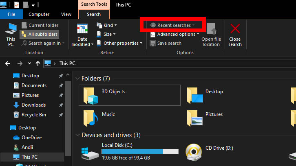Click the navigation pane scrollbar thumb

click(68, 118)
